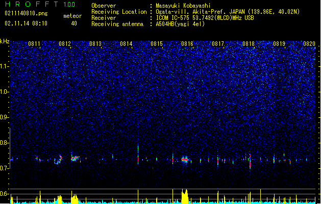321x204 pixels.
Task: Click the Receiving antenna label
Action: click(x=117, y=24)
